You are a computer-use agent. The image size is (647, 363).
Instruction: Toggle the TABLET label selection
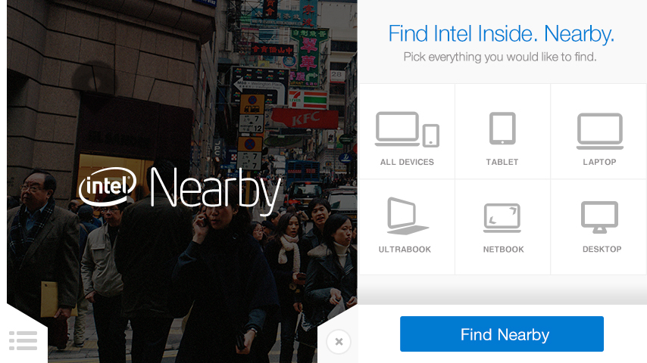[502, 162]
